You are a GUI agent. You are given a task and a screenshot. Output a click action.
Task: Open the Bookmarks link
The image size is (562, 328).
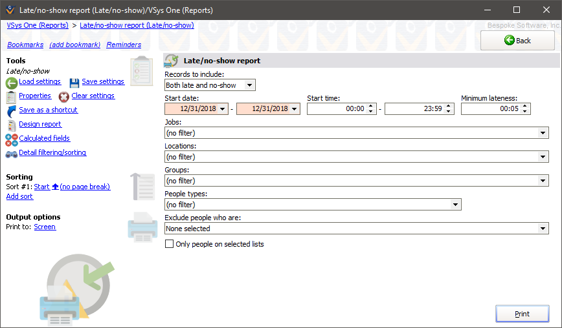25,45
